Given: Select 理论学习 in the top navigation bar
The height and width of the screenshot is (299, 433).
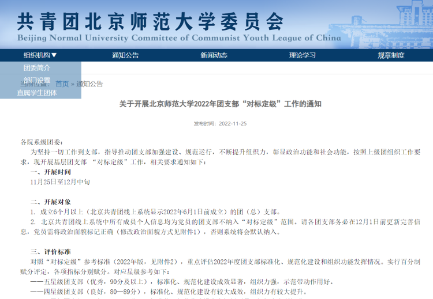Looking at the screenshot, I should tap(303, 55).
